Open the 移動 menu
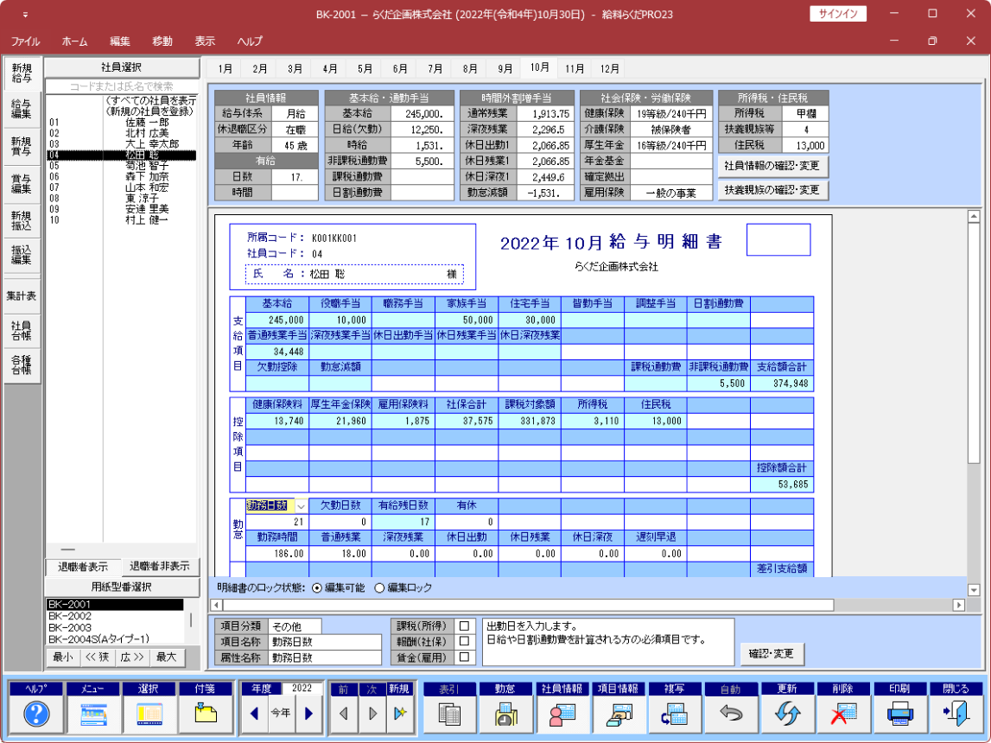This screenshot has height=743, width=991. point(162,41)
